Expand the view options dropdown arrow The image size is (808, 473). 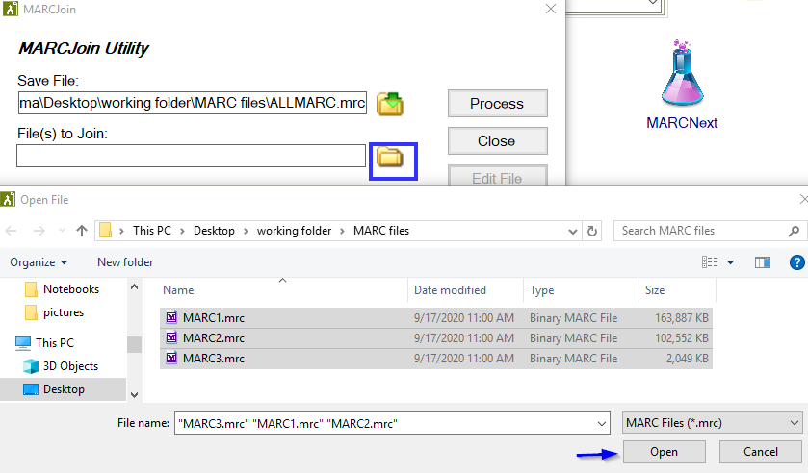pos(730,262)
